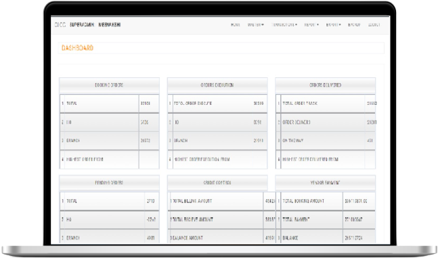The image size is (440, 260).
Task: Click the orange Dashboard heading
Action: click(x=77, y=48)
